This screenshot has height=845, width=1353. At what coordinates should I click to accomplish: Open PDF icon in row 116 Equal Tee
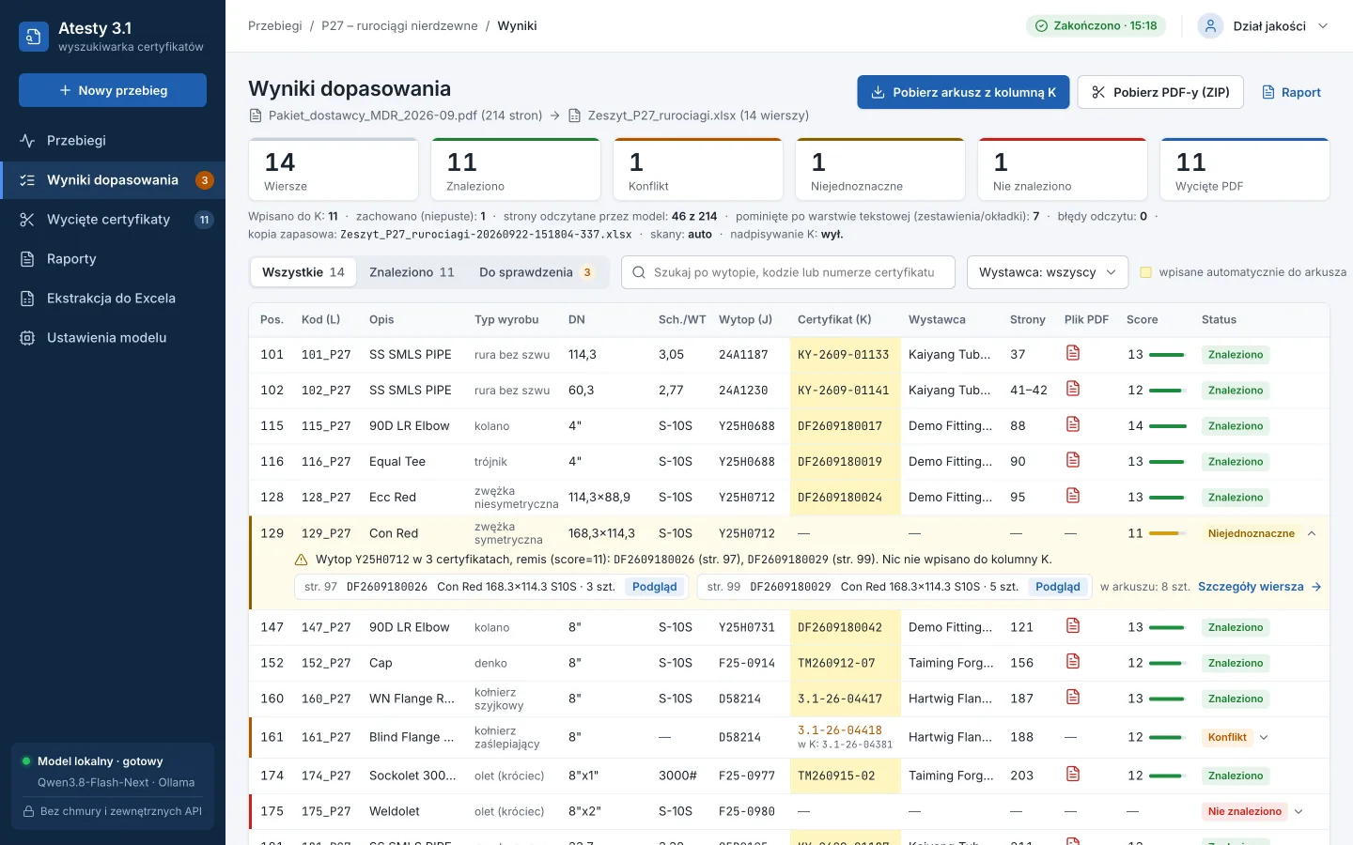1073,460
